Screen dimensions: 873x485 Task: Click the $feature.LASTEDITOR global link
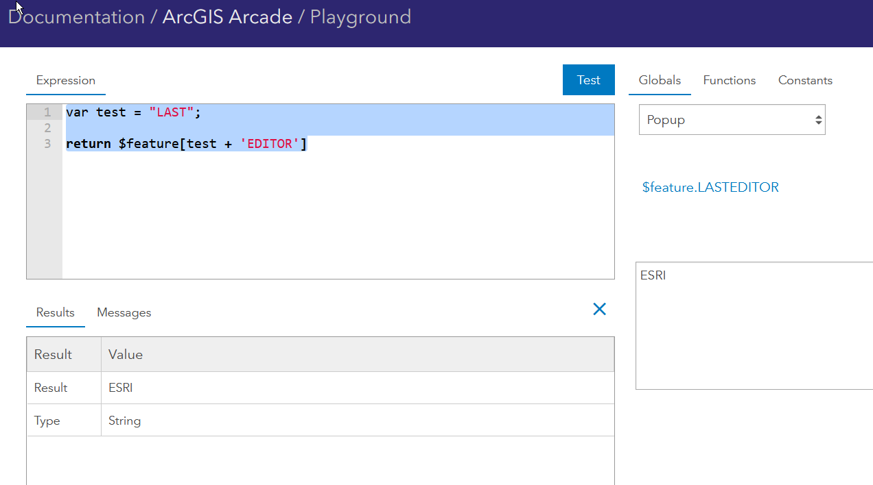(710, 187)
